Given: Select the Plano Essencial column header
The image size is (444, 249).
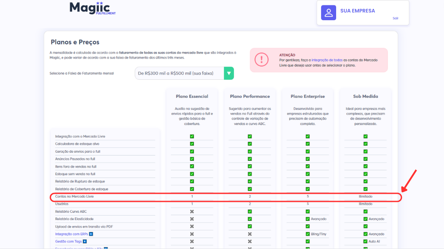Looking at the screenshot, I should 192,96.
